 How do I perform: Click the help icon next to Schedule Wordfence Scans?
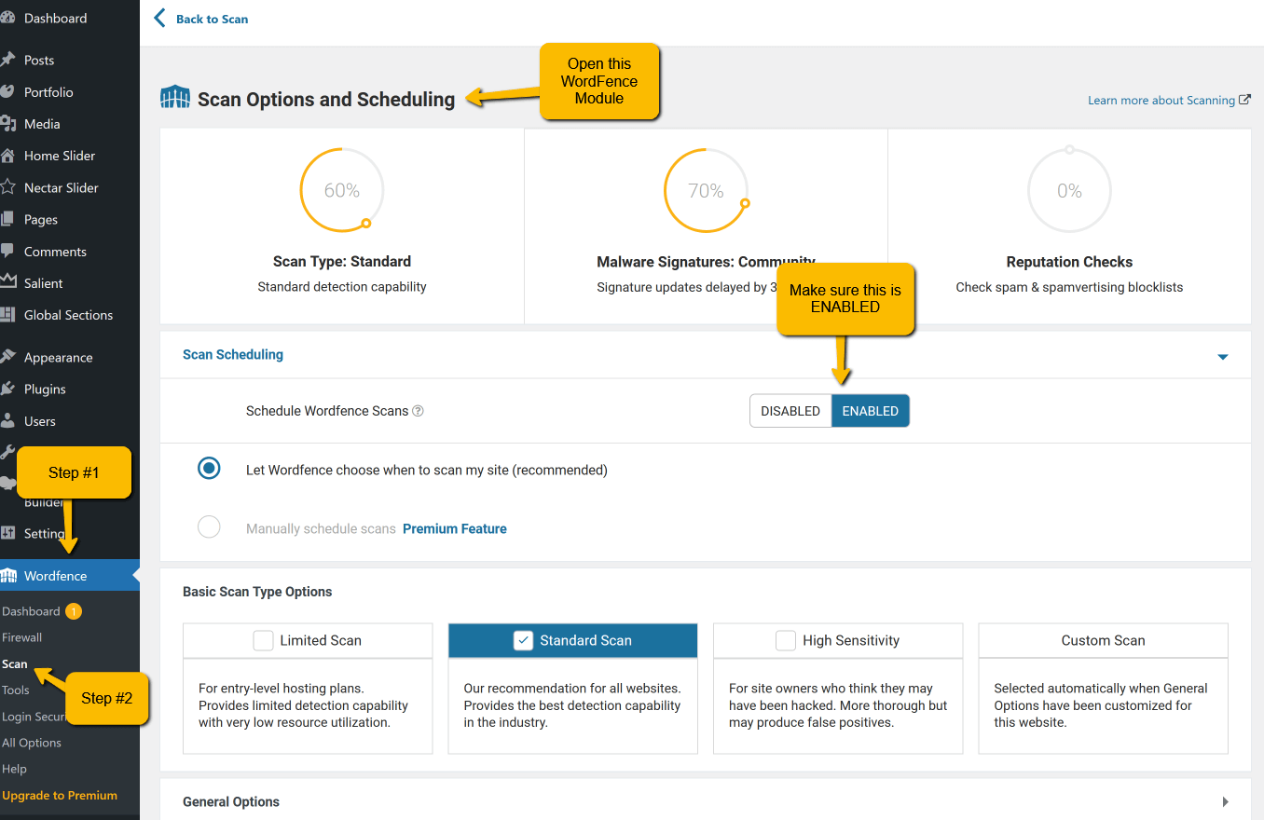(418, 411)
